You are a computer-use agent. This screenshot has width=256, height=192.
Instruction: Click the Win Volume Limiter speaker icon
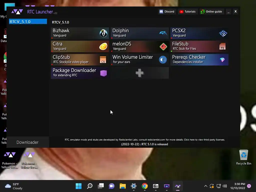pos(163,60)
